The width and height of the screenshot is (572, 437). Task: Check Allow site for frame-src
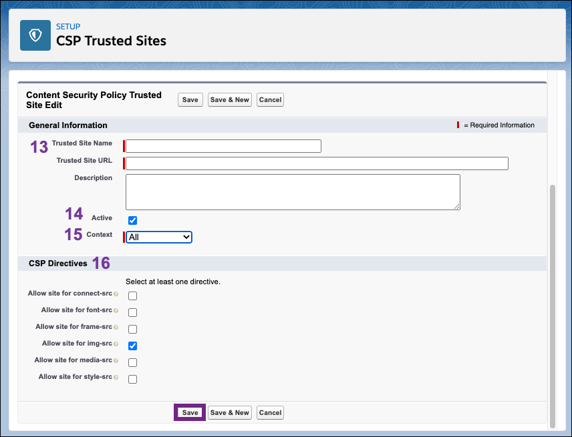[x=132, y=329]
